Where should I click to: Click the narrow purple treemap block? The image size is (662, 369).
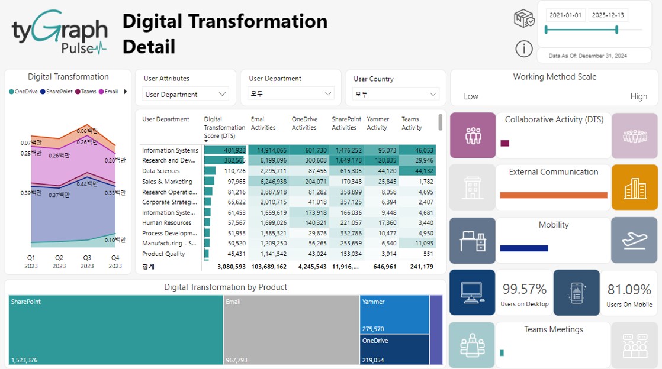click(x=436, y=330)
